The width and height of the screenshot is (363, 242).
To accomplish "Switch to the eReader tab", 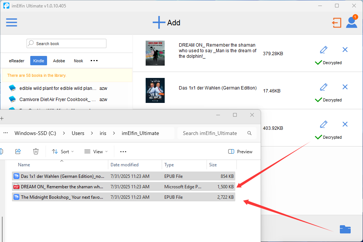I will (x=17, y=61).
